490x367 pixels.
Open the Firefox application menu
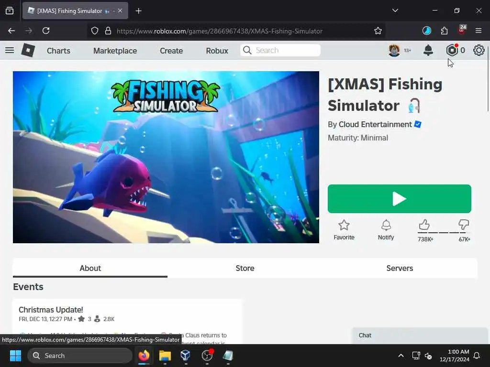point(479,31)
